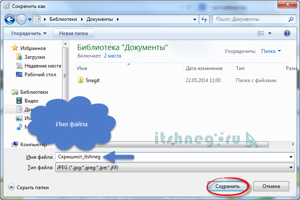This screenshot has width=300, height=200.
Task: Open the Упорядочить dropdown menu
Action: point(29,33)
